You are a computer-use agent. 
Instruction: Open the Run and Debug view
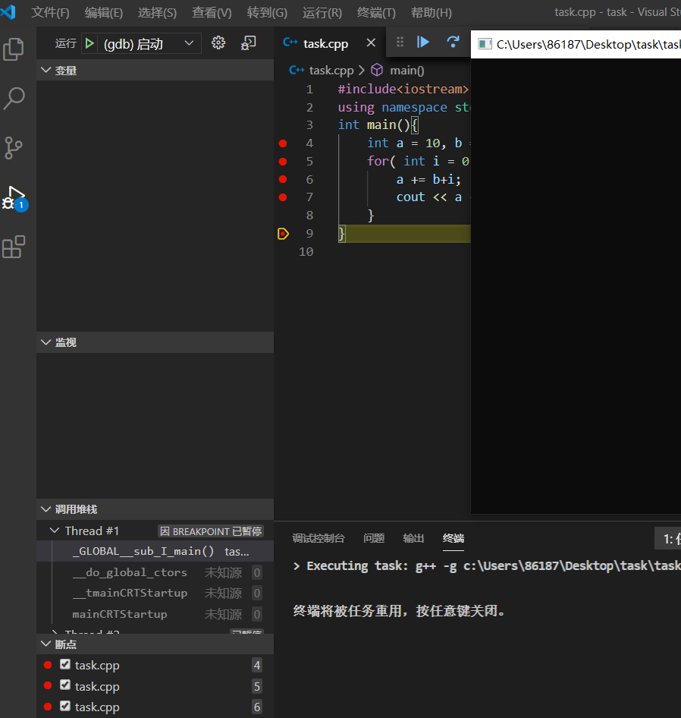point(14,198)
